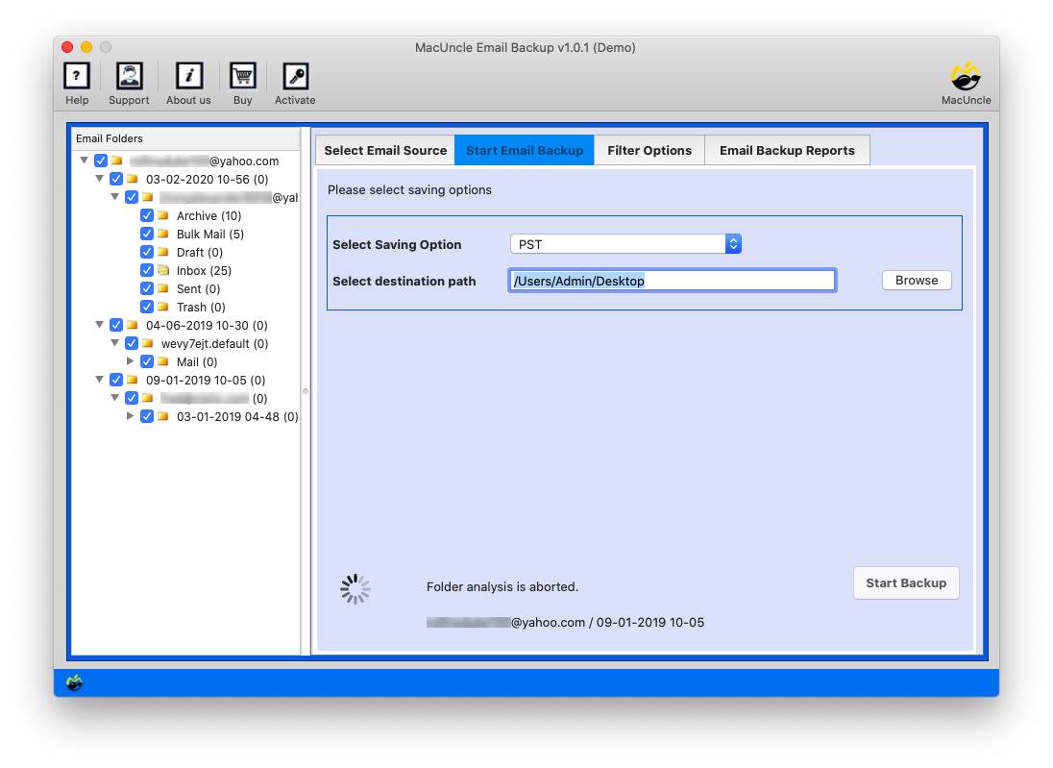This screenshot has height=768, width=1053.
Task: Switch to the Filter Options tab
Action: click(649, 150)
